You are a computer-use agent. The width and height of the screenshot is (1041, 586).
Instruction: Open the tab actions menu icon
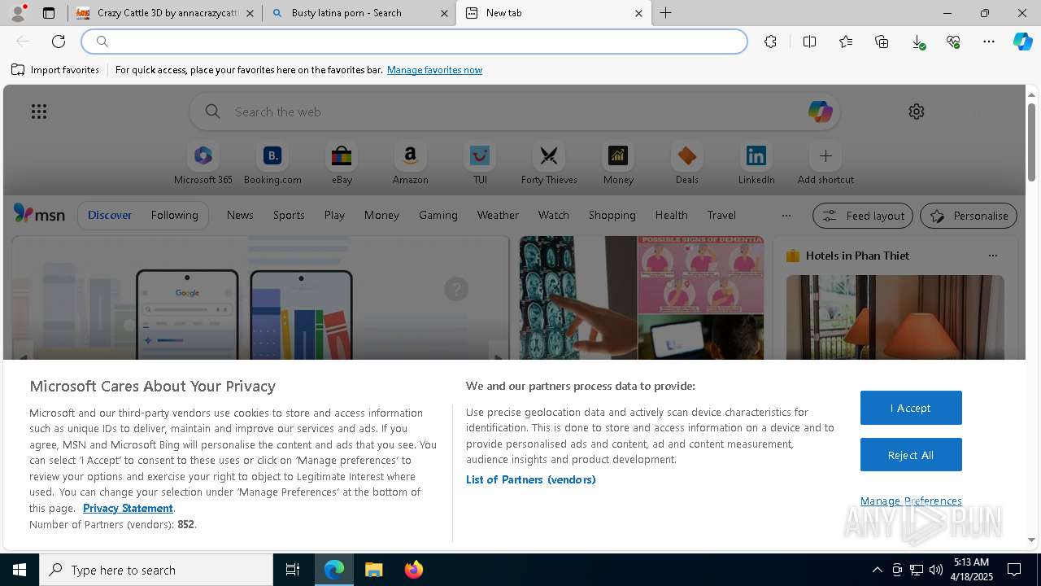pos(49,13)
